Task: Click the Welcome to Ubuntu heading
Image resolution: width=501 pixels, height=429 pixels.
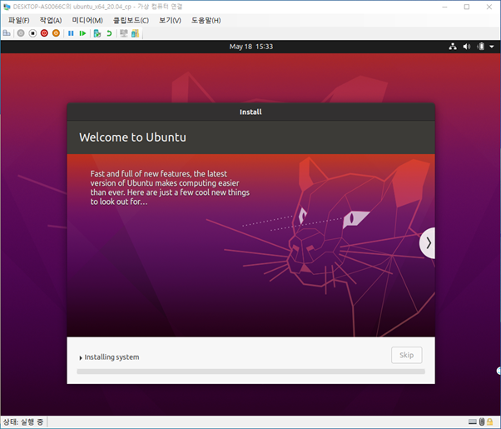Action: [132, 137]
